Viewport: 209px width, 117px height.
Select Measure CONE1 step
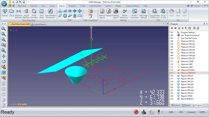(x=189, y=61)
